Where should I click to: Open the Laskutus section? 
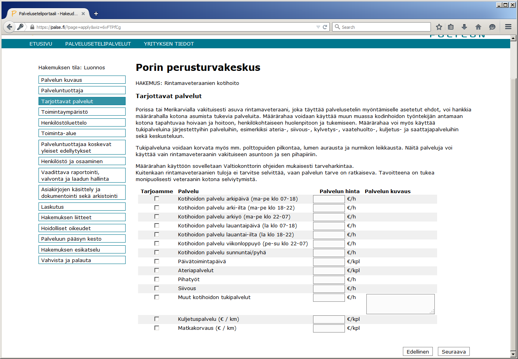coord(82,207)
